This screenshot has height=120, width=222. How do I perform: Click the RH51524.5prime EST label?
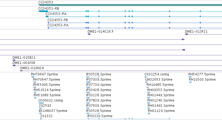point(47,90)
